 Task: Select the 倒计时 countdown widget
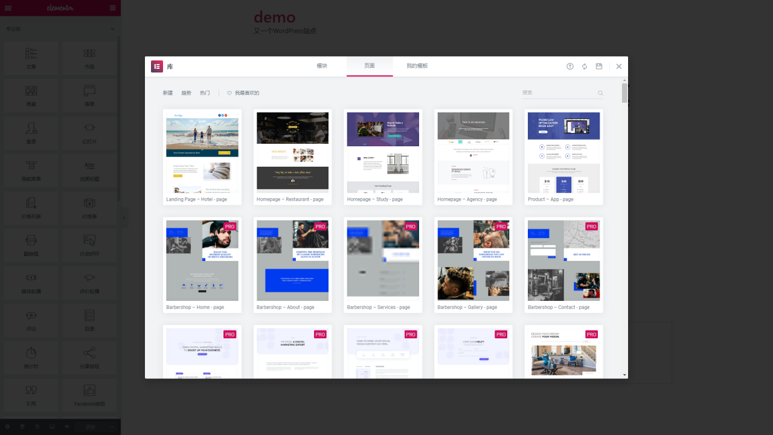(31, 357)
